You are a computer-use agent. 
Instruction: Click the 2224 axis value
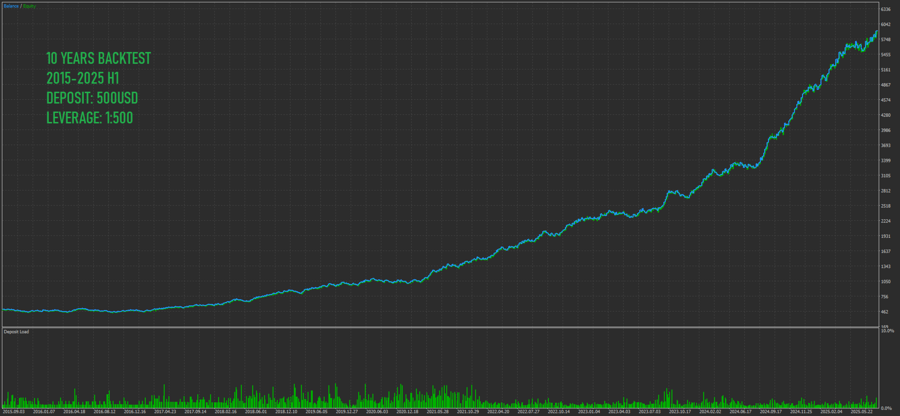(x=885, y=221)
